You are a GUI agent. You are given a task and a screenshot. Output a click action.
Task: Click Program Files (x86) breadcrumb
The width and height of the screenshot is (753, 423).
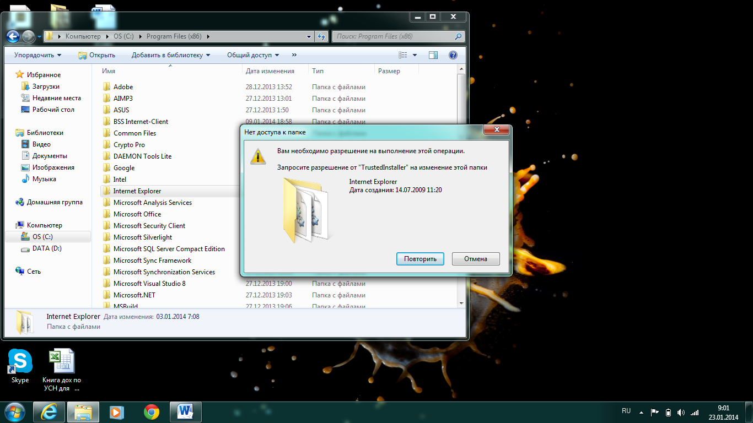point(174,36)
